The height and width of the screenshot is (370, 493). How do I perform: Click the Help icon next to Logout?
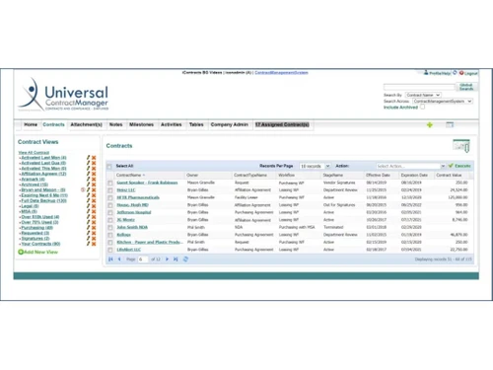[455, 73]
